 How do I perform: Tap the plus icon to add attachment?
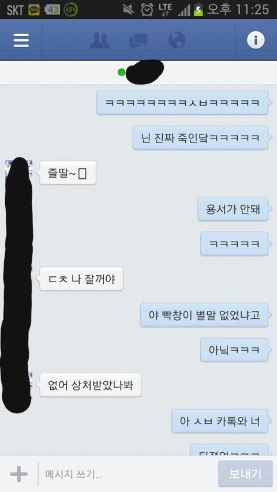[19, 474]
